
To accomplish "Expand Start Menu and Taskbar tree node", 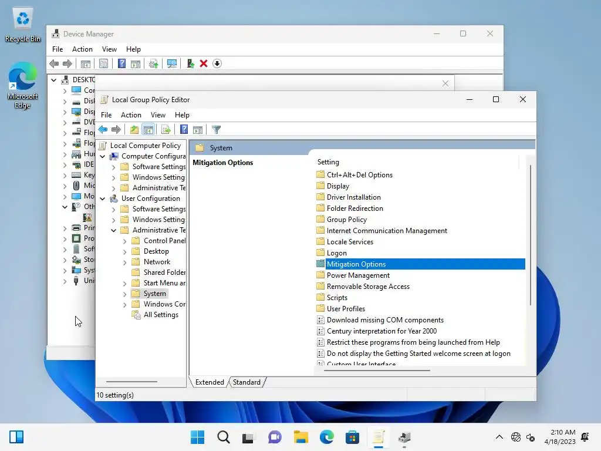I will [x=124, y=284].
